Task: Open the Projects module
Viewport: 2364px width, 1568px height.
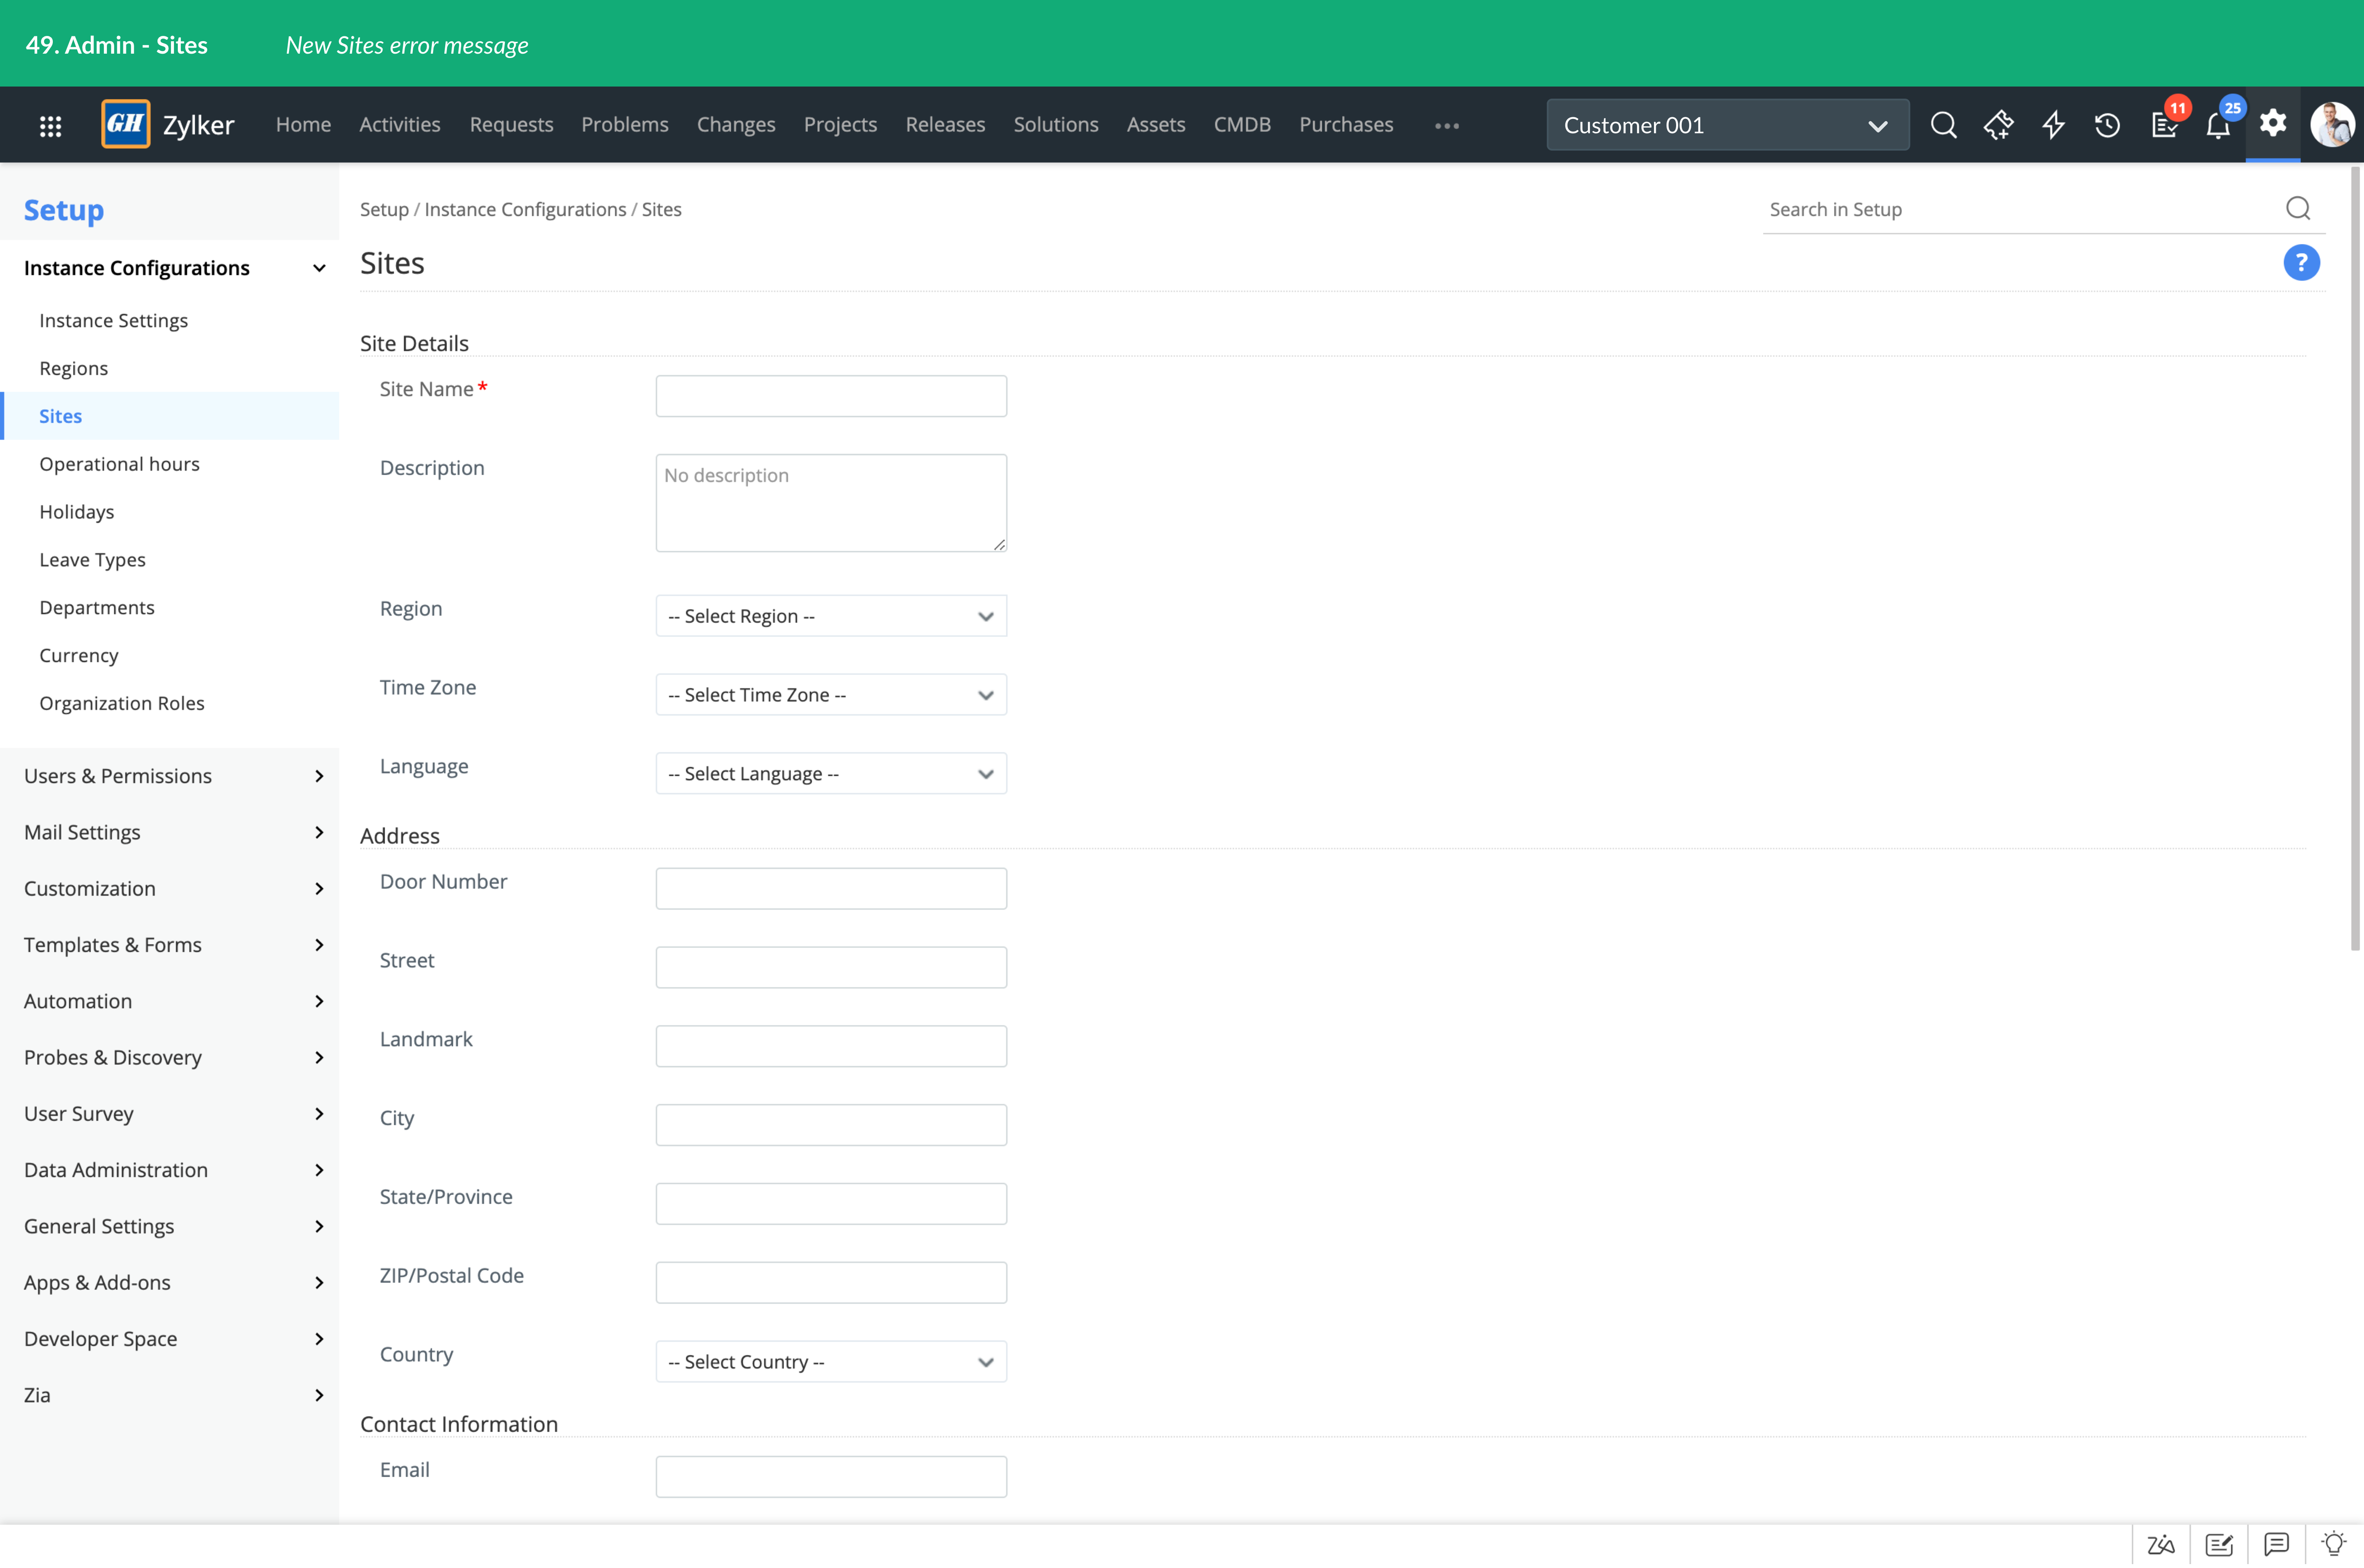Action: click(840, 124)
